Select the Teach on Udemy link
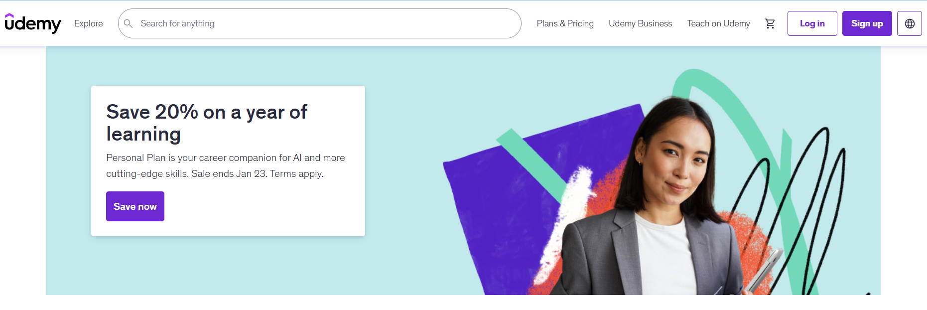Viewport: 927px width, 310px height. click(x=718, y=23)
